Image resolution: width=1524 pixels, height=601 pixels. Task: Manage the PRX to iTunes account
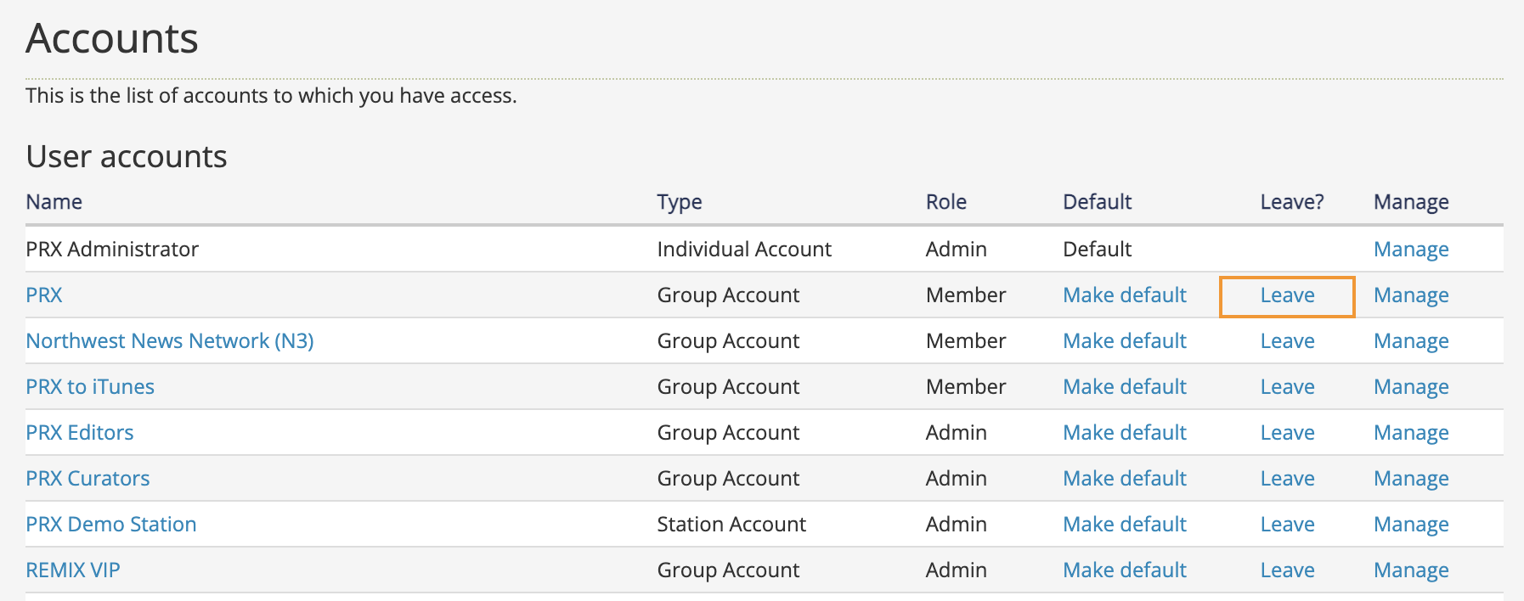(1411, 387)
